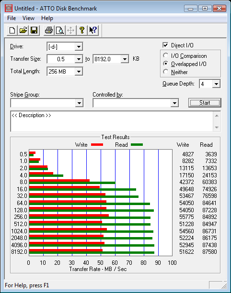Screen dimensions: 231x293
Task: Click the Description scrollbar down arrow
Action: pos(217,128)
